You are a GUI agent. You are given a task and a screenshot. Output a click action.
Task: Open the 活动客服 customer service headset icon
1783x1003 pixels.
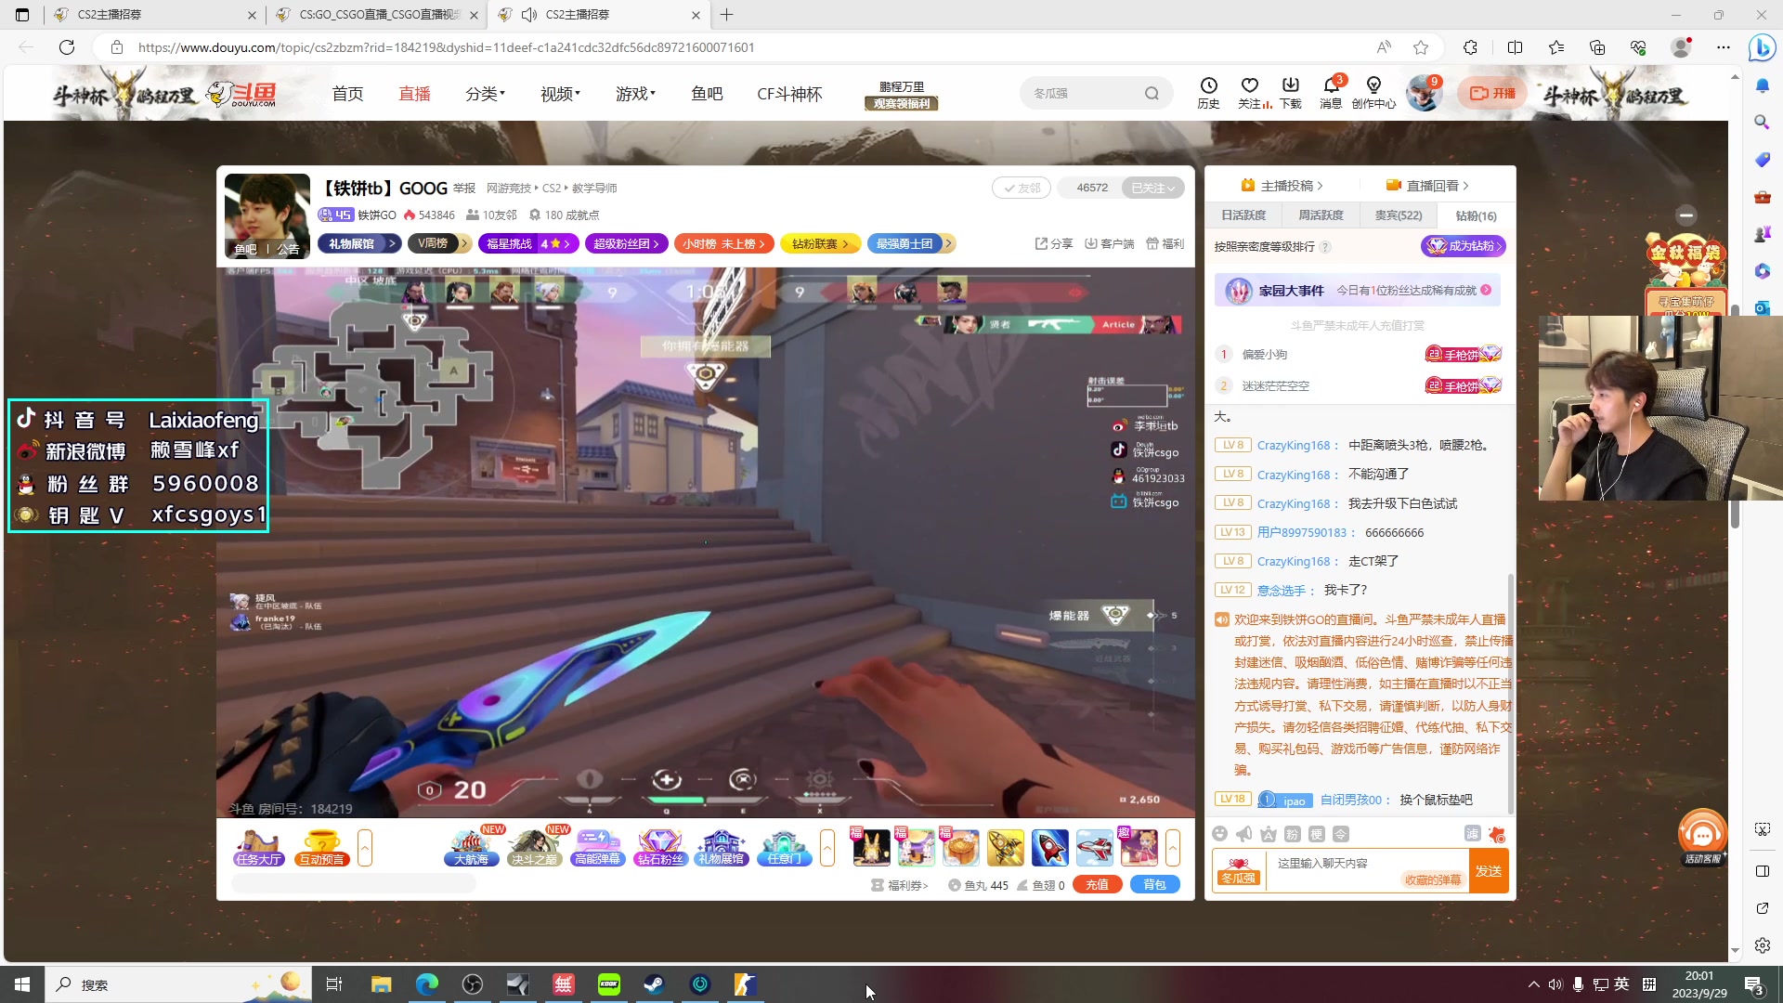tap(1702, 836)
